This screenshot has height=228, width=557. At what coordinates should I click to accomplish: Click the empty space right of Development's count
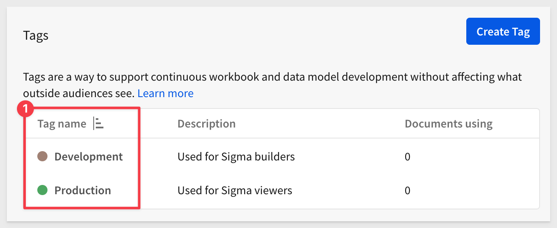click(475, 157)
